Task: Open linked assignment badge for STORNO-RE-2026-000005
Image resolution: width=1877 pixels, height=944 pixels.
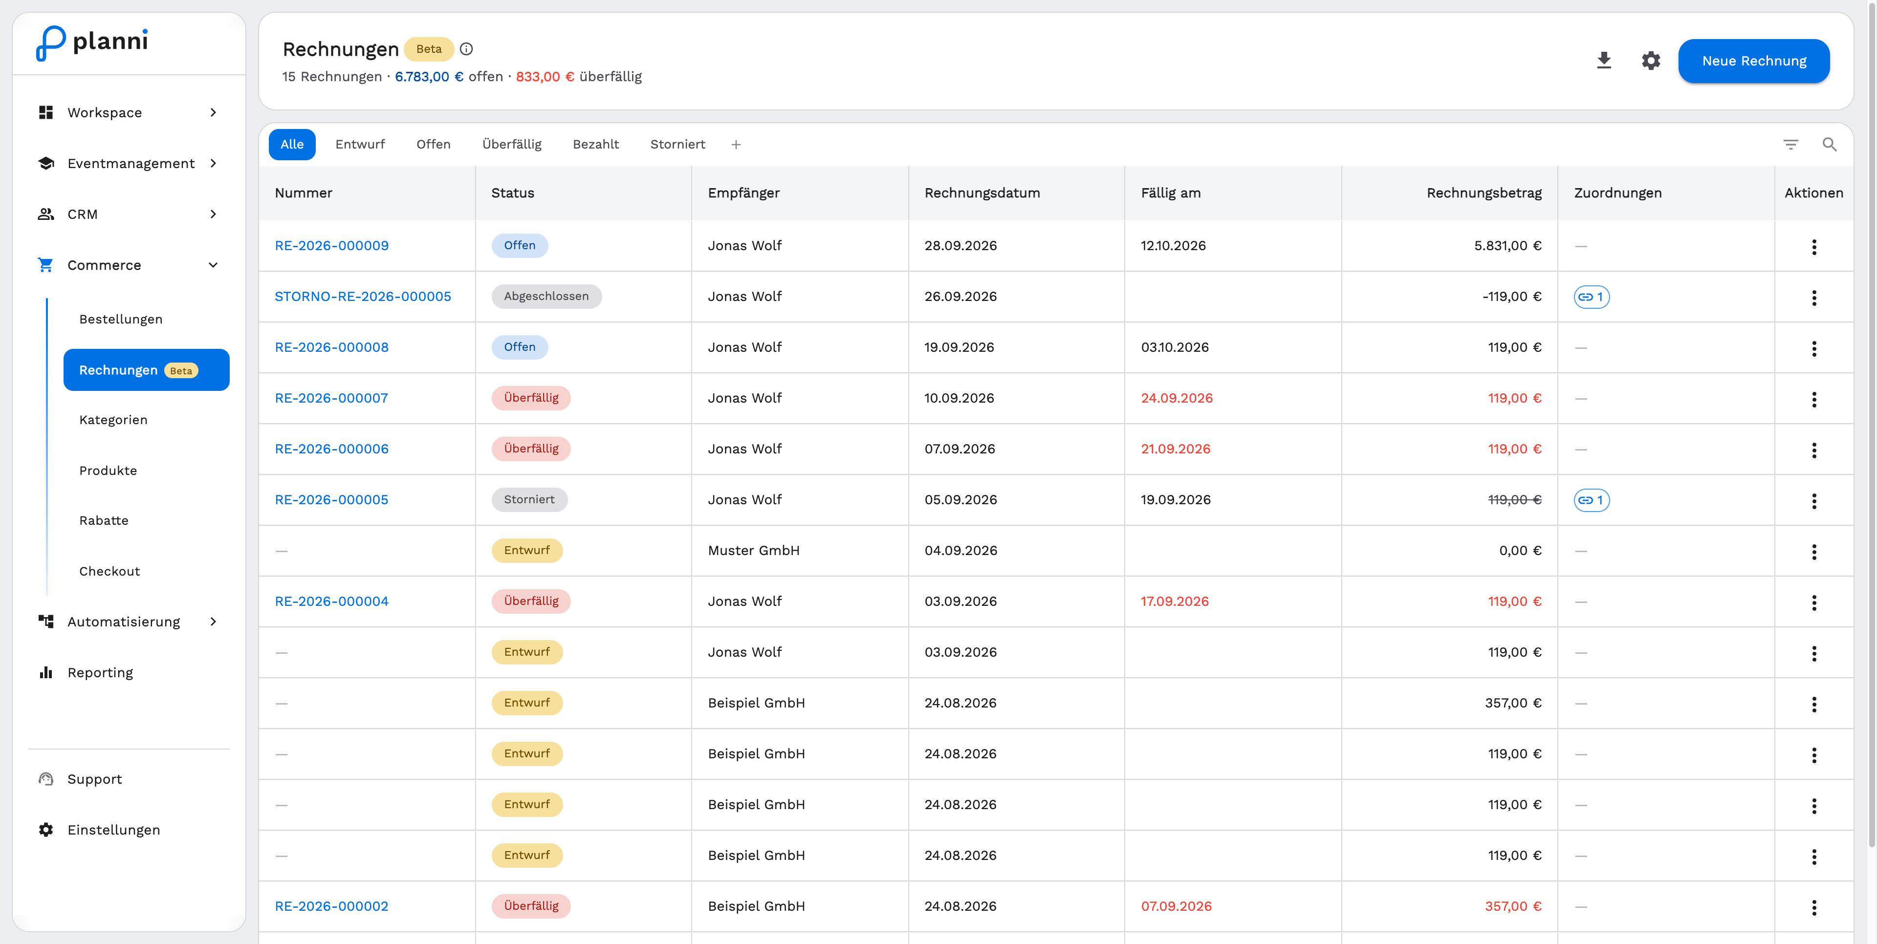Action: [x=1592, y=297]
